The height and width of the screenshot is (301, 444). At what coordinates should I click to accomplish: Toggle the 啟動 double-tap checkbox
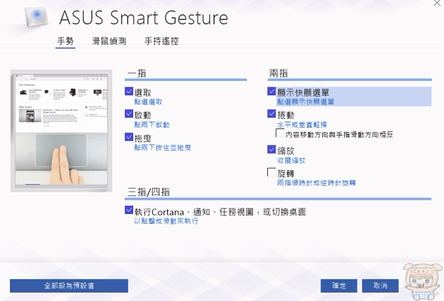[129, 114]
